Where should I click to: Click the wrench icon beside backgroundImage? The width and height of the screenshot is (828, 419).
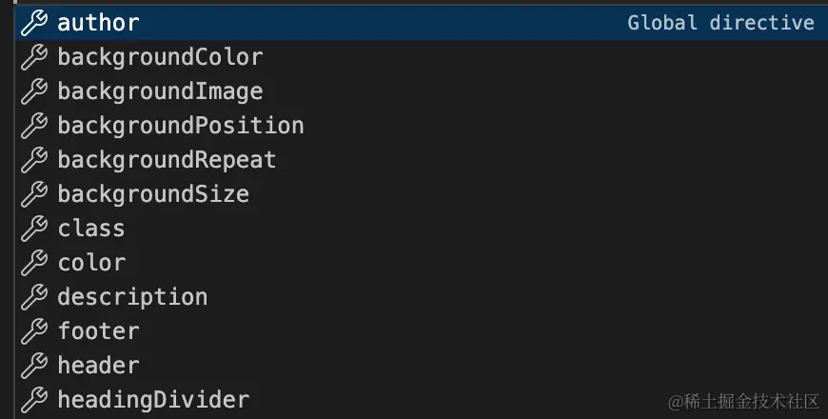tap(33, 91)
